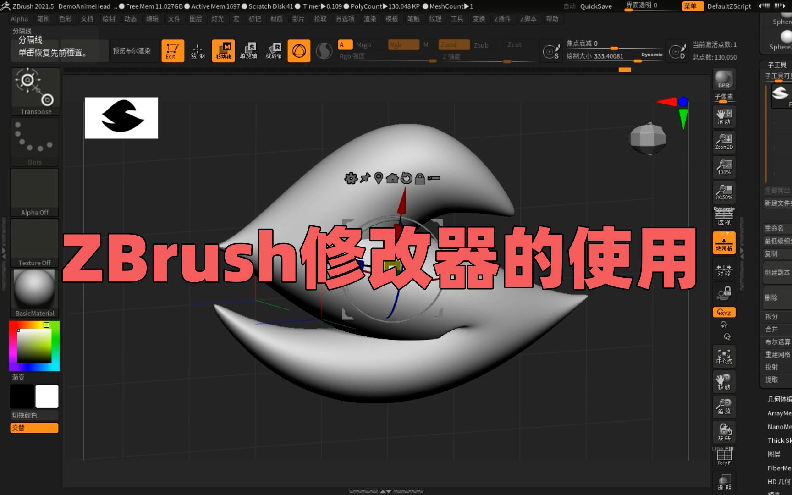792x495 pixels.
Task: Select the Move gizmo tool (移动轴) in the toolbar
Action: [224, 51]
